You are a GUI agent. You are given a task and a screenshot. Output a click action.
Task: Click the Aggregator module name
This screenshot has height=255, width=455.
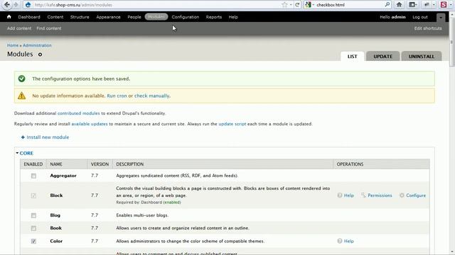pyautogui.click(x=63, y=176)
